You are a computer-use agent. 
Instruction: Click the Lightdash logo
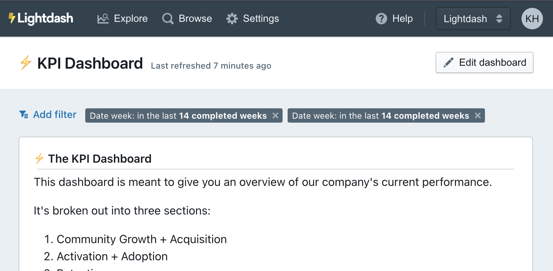tap(40, 19)
